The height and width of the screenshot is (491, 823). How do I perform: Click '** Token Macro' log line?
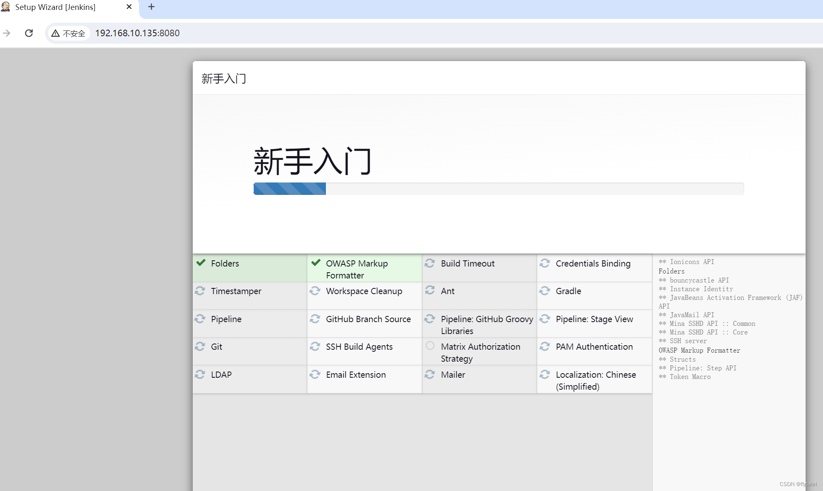click(684, 376)
